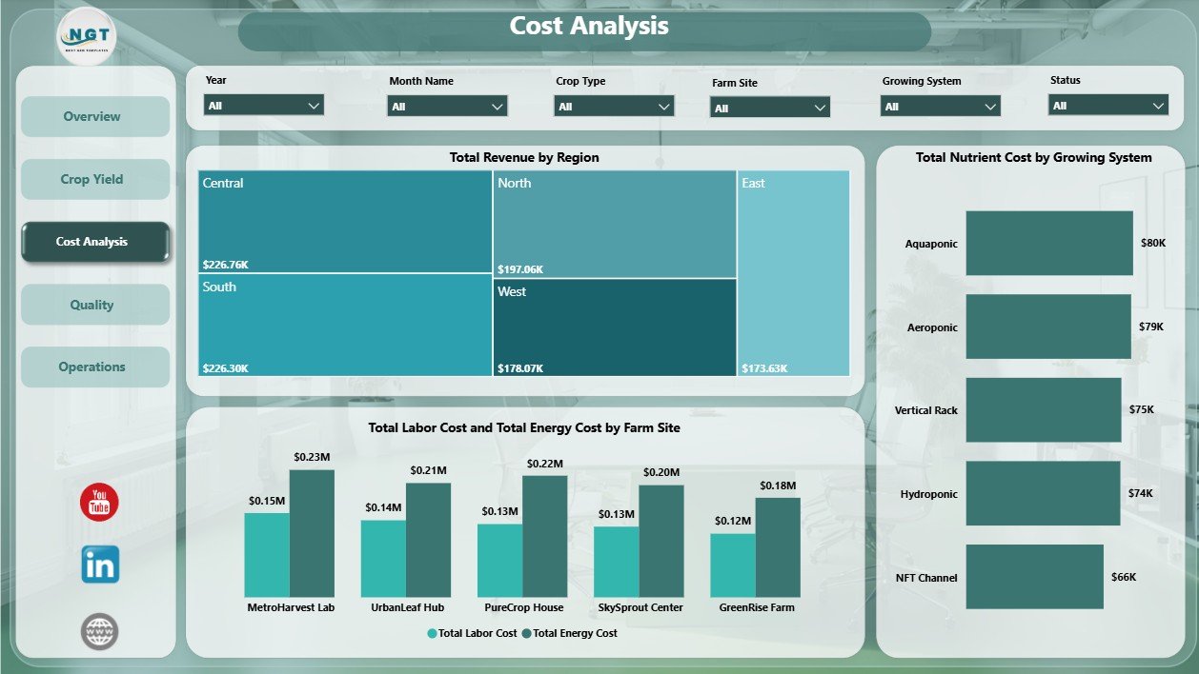Click the MetroHarvest Lab axis label
The image size is (1199, 674).
[x=291, y=607]
